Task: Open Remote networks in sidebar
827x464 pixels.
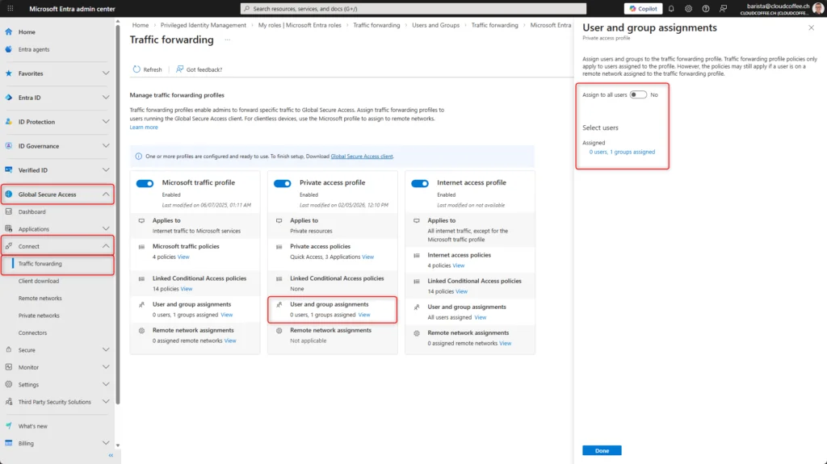Action: point(40,299)
